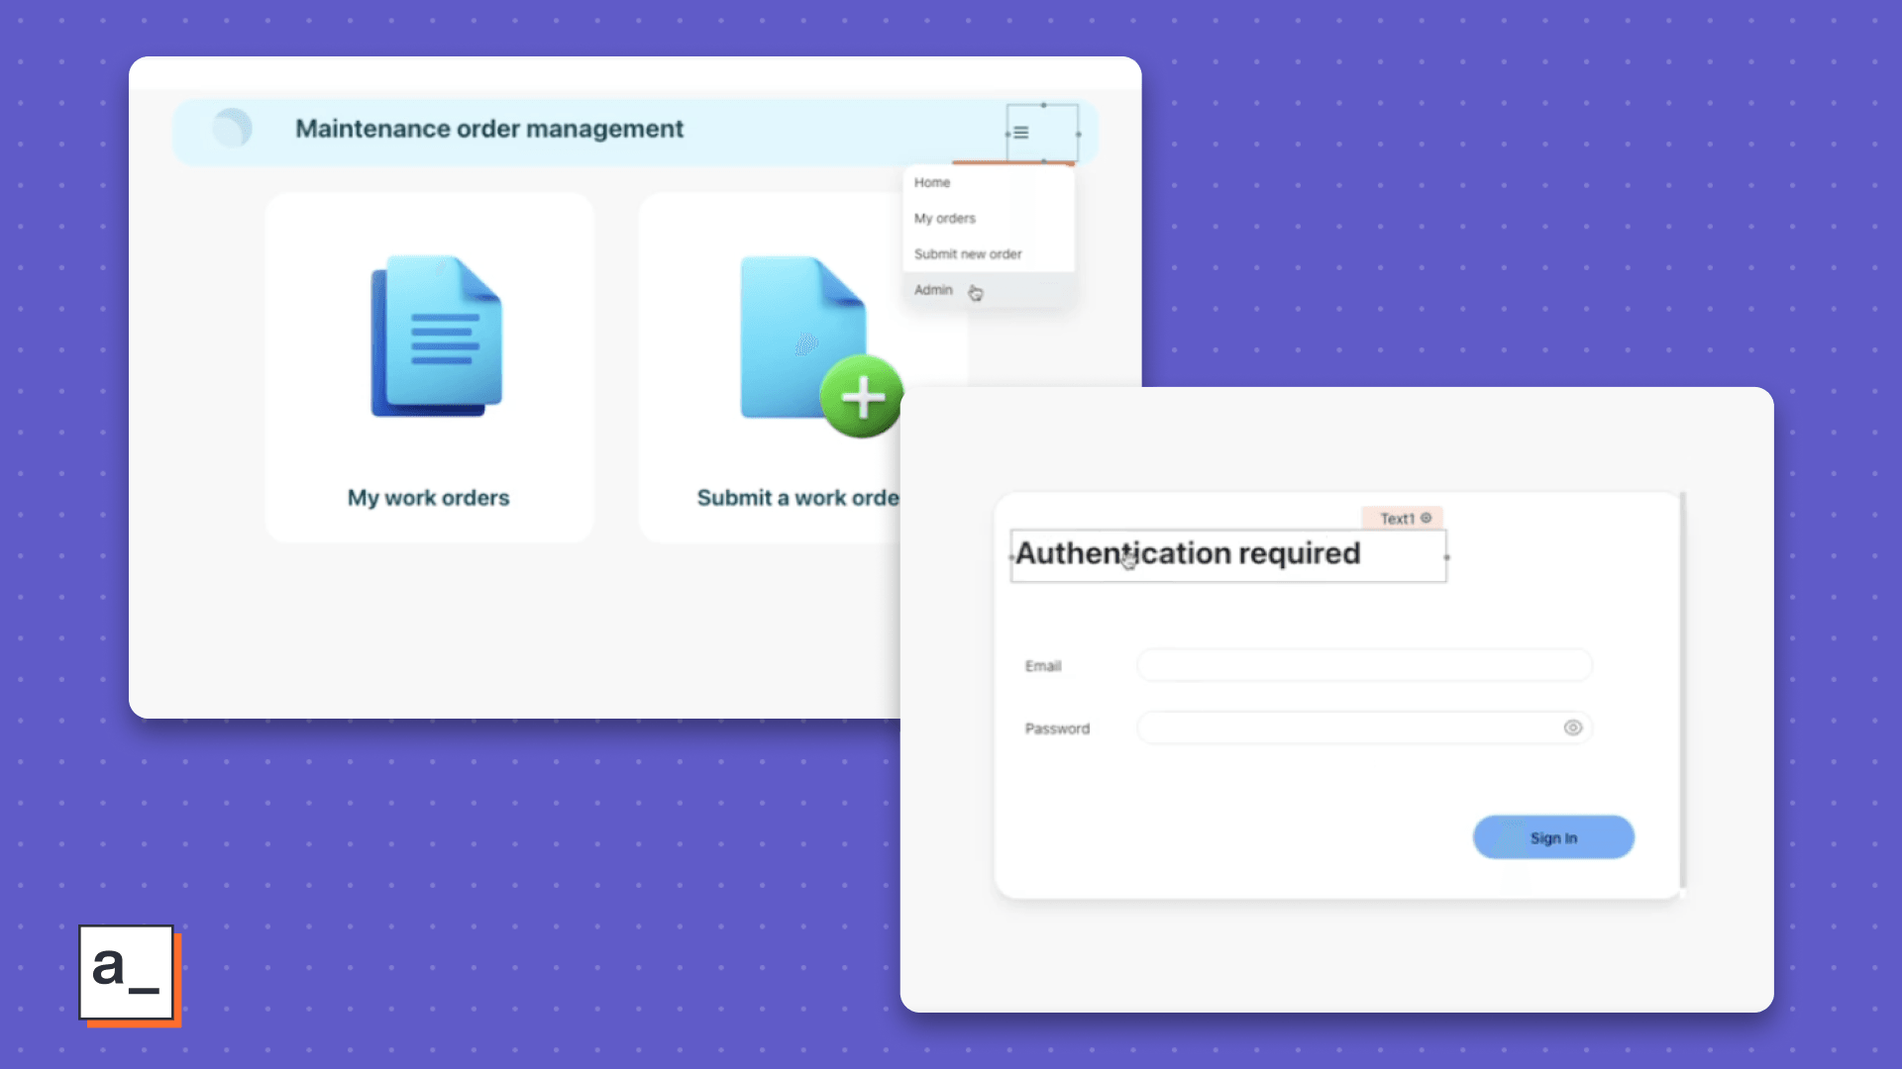Open the Admin menu option

tap(933, 290)
